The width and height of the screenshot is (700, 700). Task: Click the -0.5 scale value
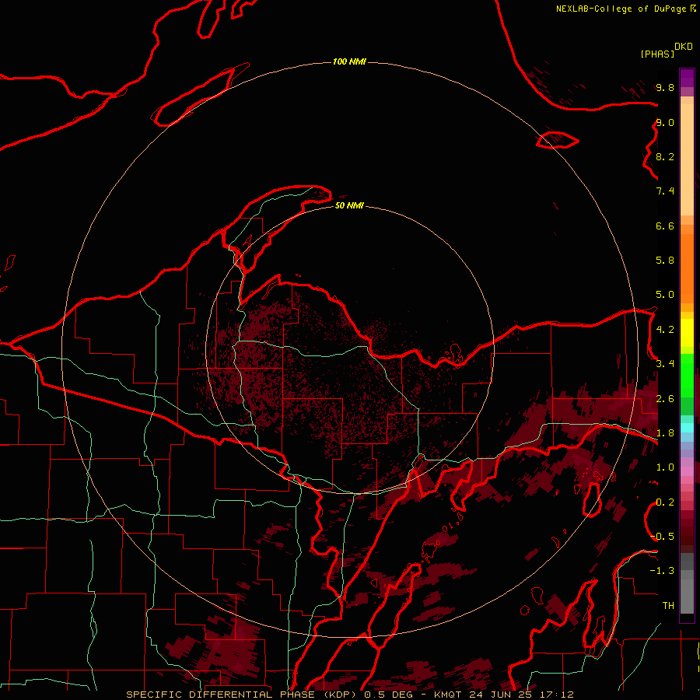(663, 536)
